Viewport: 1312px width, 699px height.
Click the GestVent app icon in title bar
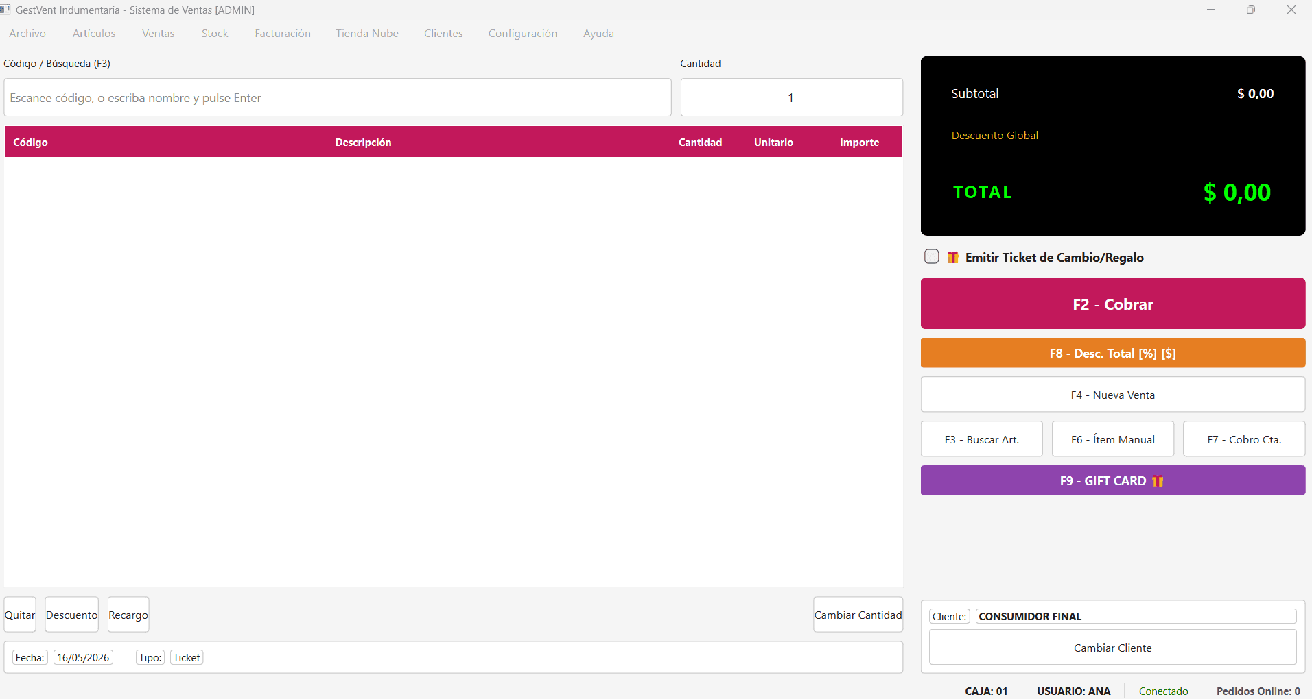pyautogui.click(x=5, y=10)
